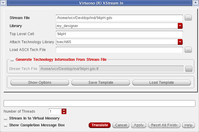Open file browser for Load ASCII Tech File
The image size is (199, 132).
pos(188,50)
